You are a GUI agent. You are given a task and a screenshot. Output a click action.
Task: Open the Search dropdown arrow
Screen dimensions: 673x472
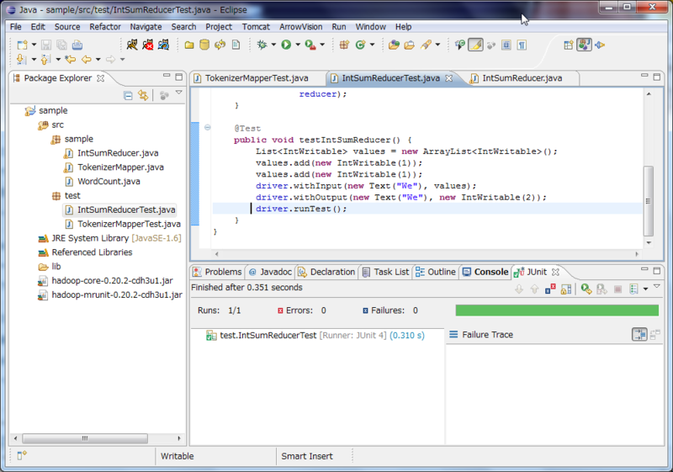point(437,45)
